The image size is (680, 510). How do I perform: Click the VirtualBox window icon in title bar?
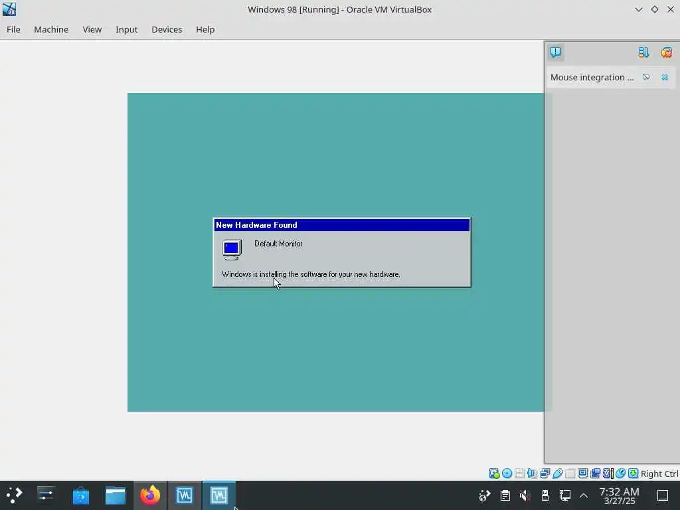[9, 9]
